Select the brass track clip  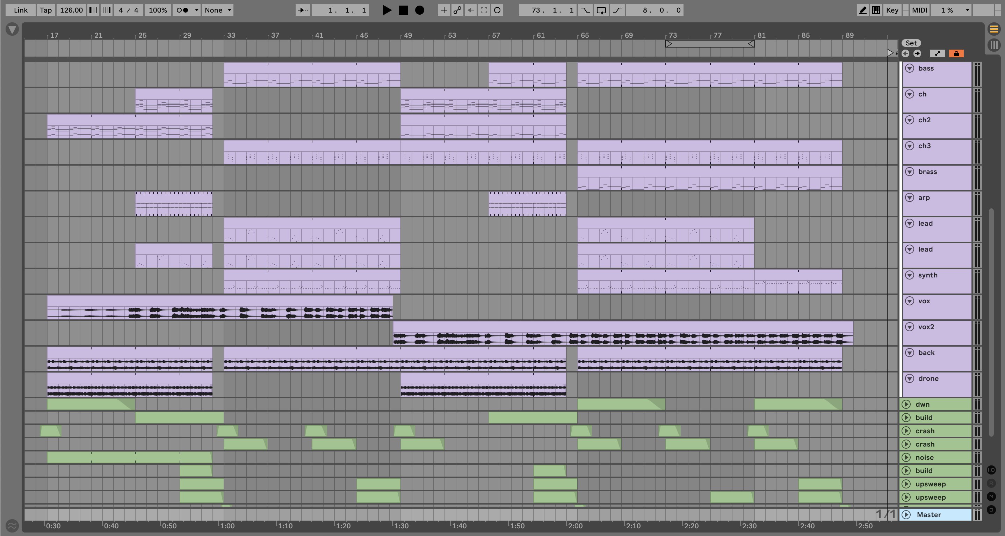[x=710, y=178]
